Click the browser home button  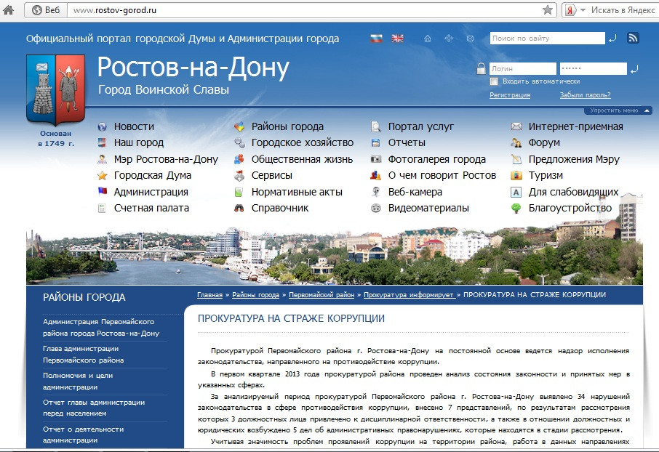(9, 10)
